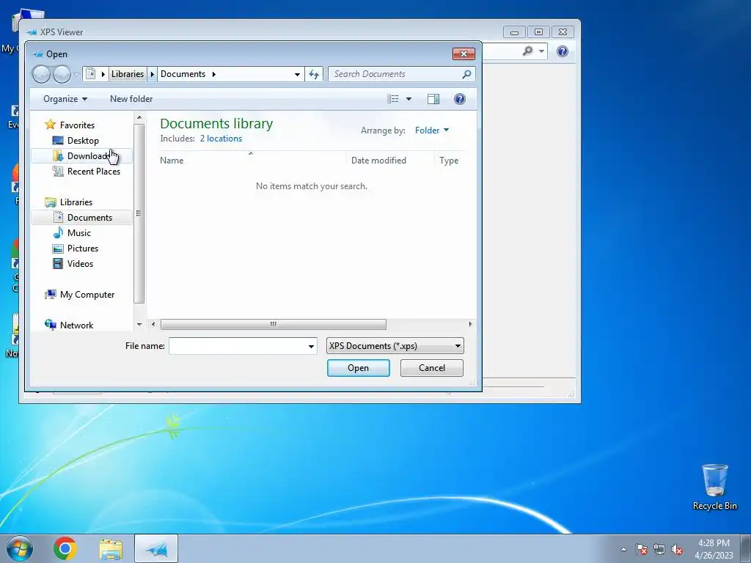
Task: Close the Open dialog
Action: pyautogui.click(x=464, y=54)
